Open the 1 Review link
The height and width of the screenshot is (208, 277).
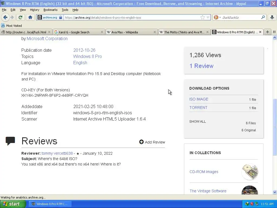tap(201, 66)
